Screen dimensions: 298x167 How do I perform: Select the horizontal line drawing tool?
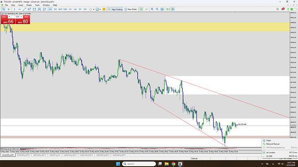pyautogui.click(x=19, y=9)
